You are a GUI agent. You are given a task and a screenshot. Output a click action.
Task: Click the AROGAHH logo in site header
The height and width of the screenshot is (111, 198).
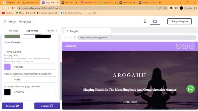click(x=71, y=46)
